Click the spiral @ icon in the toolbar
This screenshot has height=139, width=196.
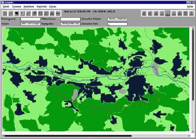tap(5, 13)
